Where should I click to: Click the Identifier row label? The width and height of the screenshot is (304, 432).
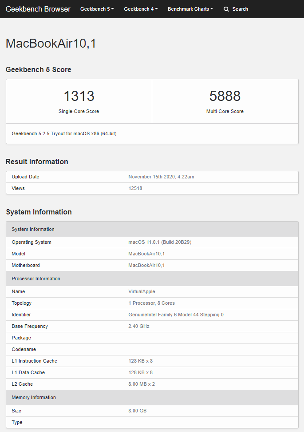(21, 315)
